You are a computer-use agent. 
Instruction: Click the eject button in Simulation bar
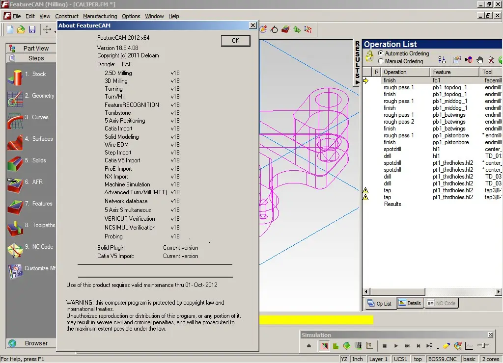pyautogui.click(x=309, y=346)
